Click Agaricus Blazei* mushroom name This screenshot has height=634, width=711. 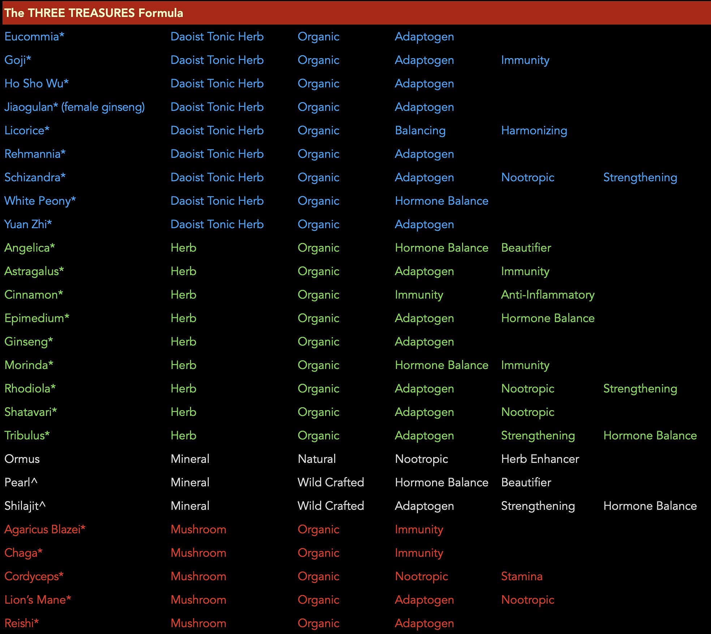click(x=45, y=529)
